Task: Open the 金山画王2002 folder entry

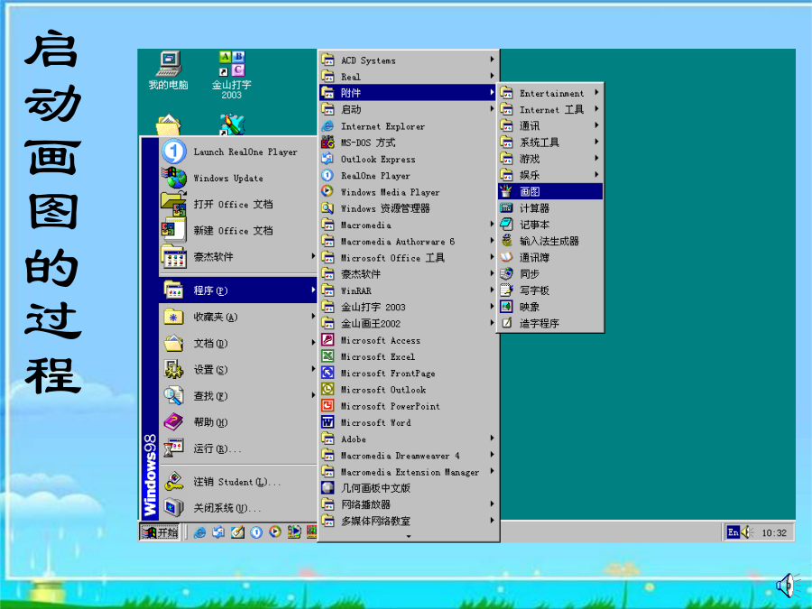Action: (x=408, y=323)
